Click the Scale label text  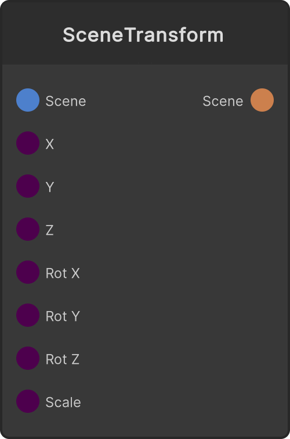(x=63, y=402)
